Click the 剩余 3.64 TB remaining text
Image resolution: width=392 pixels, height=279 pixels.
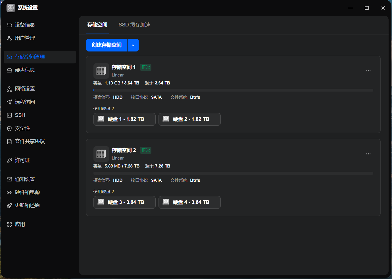tap(157, 83)
